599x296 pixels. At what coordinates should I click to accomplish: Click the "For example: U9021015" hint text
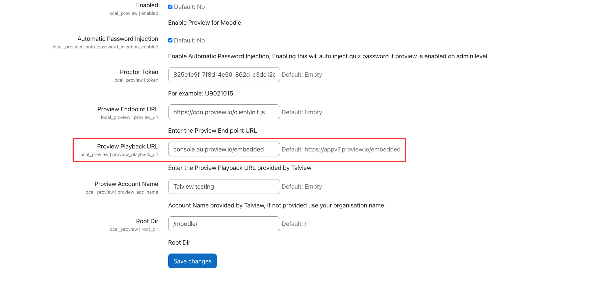pyautogui.click(x=200, y=94)
